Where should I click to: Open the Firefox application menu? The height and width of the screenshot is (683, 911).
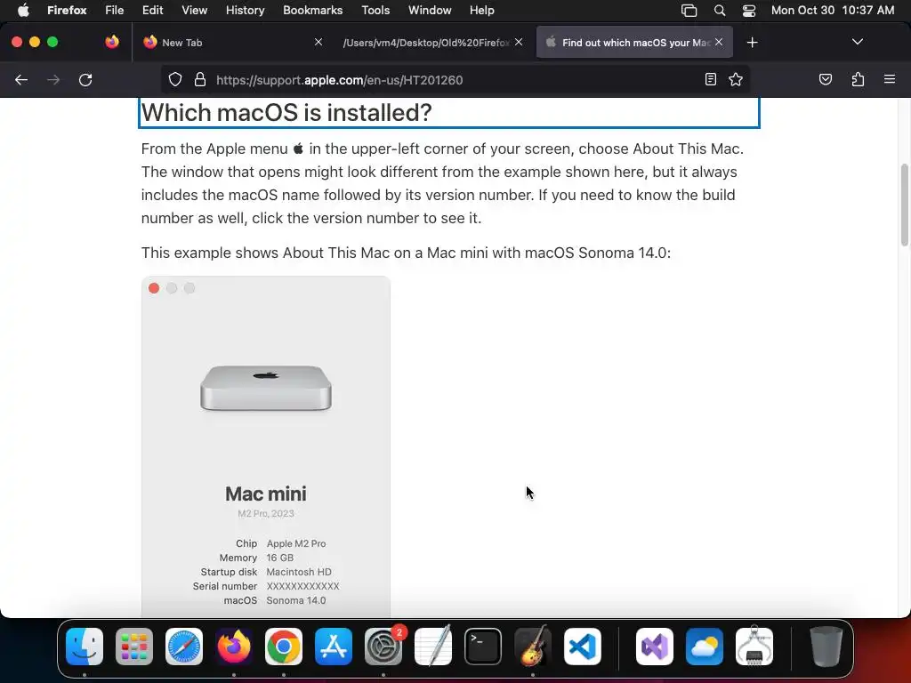click(890, 79)
